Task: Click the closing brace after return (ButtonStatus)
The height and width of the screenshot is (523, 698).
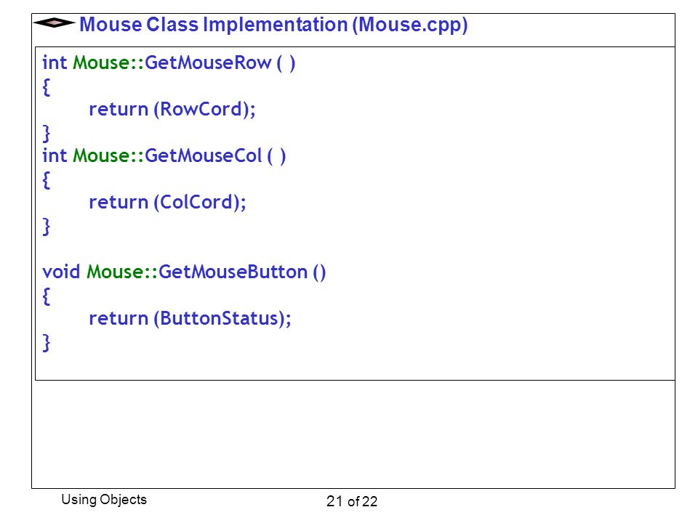Action: (x=47, y=343)
